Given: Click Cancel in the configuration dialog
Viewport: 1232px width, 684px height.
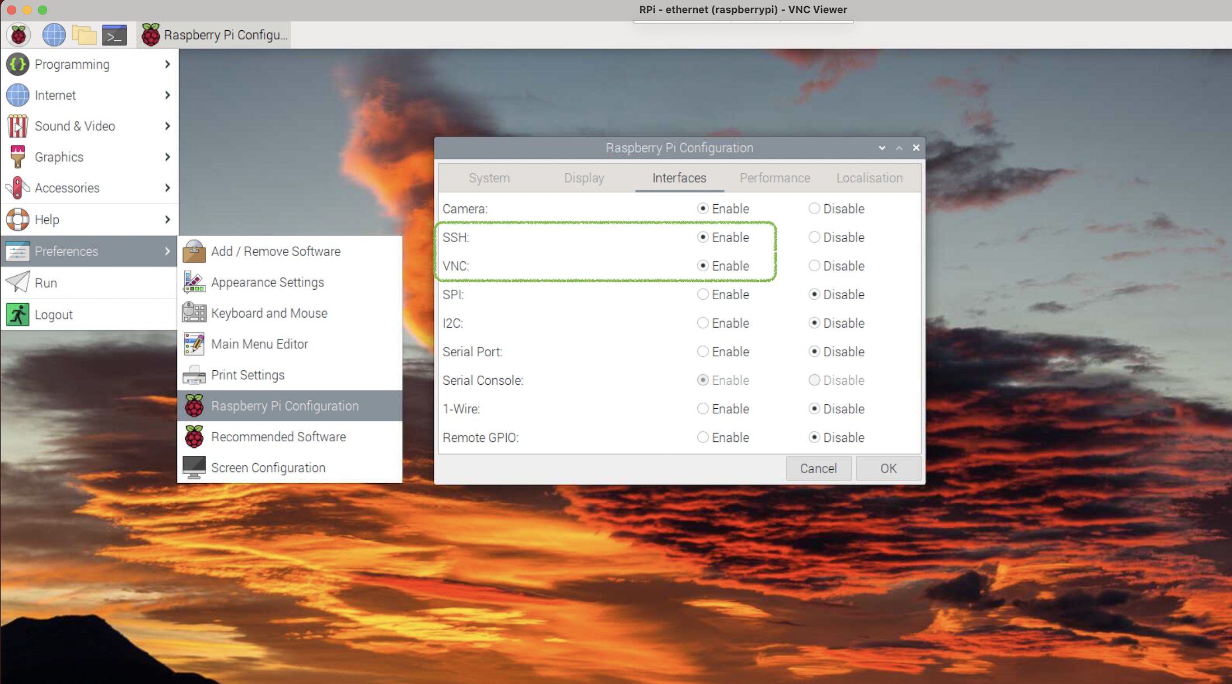Looking at the screenshot, I should pos(818,468).
